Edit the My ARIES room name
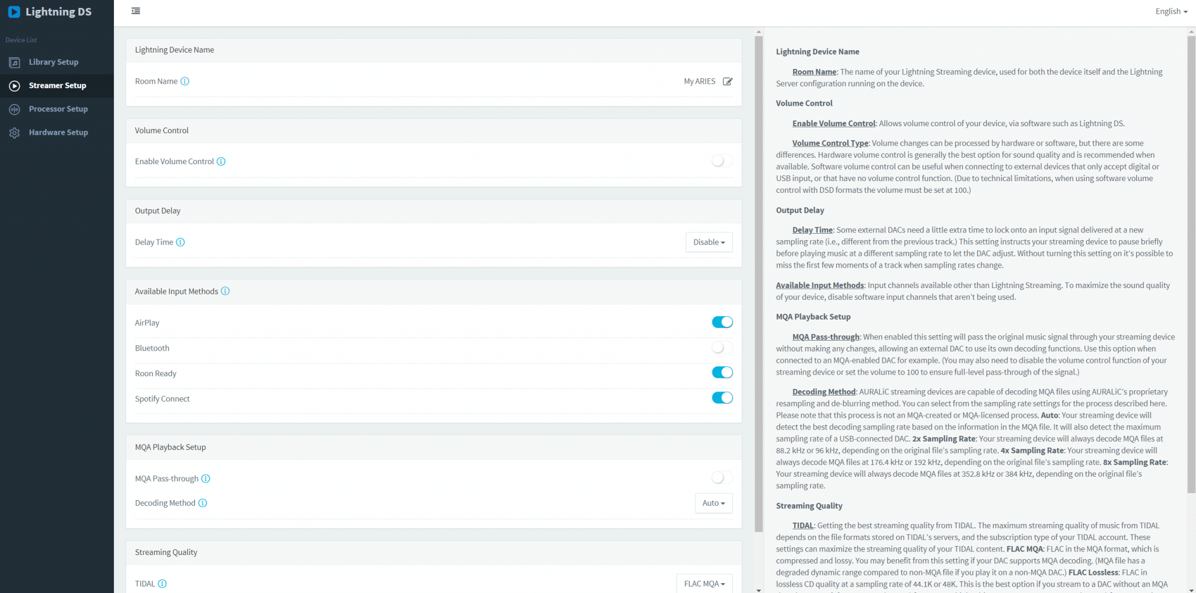This screenshot has width=1196, height=593. pos(728,81)
